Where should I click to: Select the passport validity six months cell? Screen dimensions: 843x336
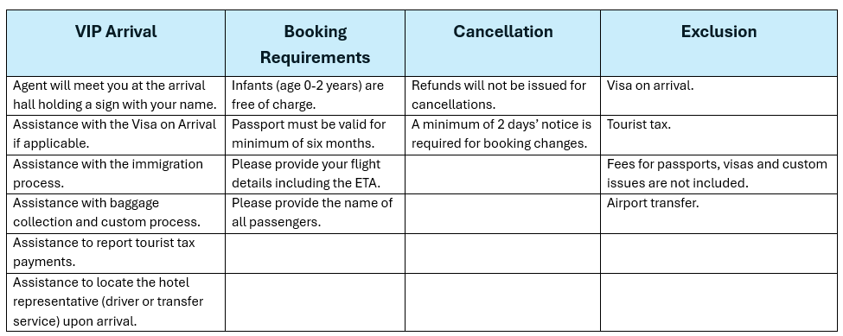(x=315, y=135)
